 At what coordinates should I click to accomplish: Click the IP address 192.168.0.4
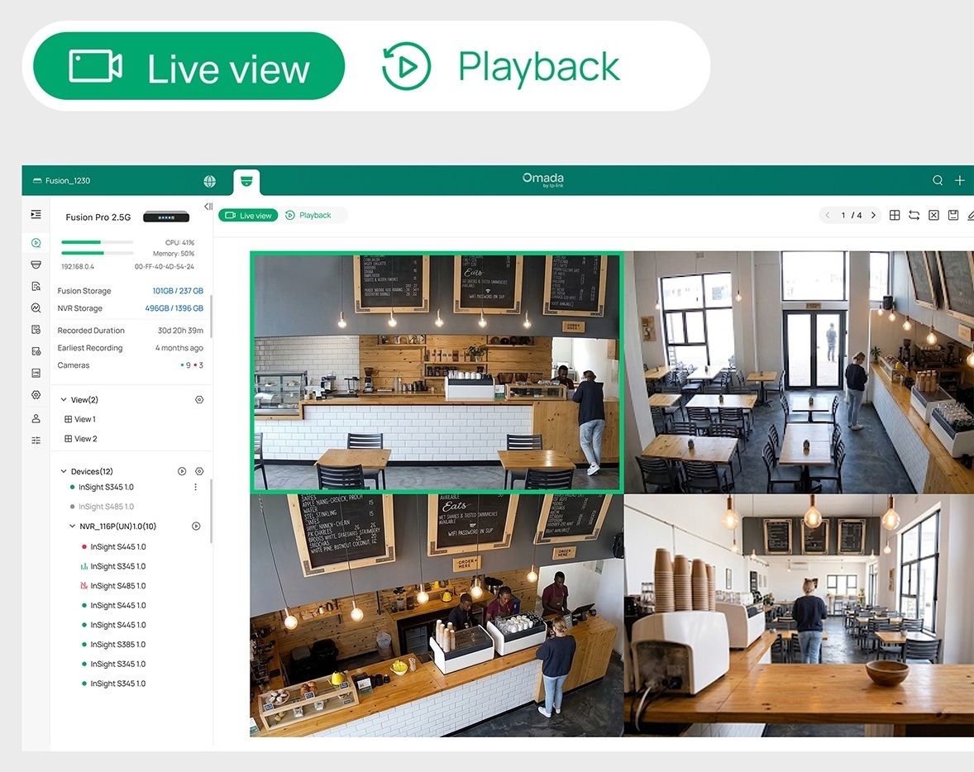pyautogui.click(x=78, y=266)
